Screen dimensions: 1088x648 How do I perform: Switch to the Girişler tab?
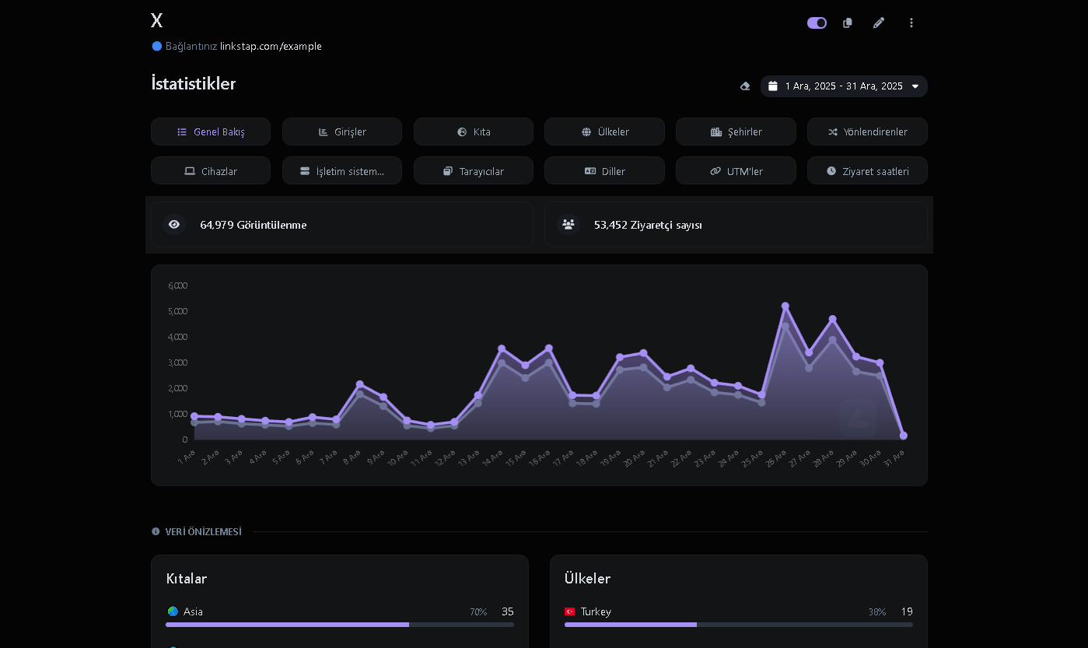(342, 131)
